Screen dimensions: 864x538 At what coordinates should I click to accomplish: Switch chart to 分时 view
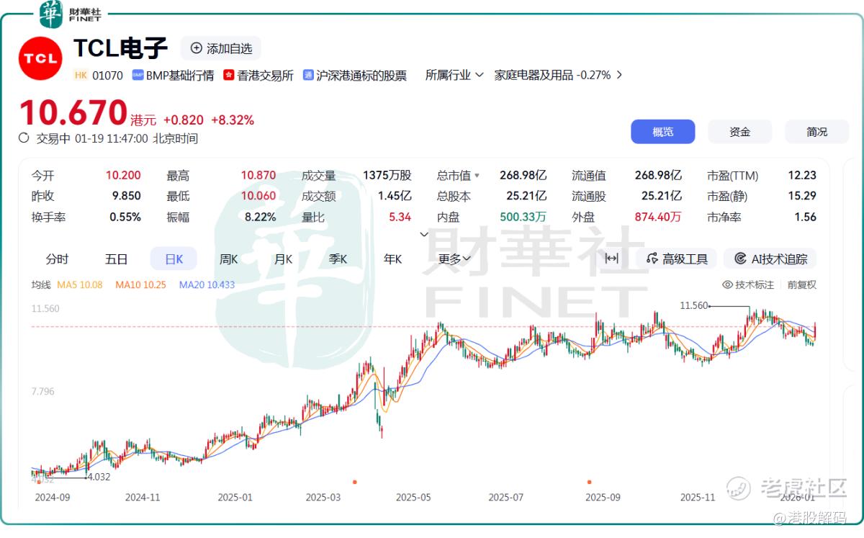(57, 259)
